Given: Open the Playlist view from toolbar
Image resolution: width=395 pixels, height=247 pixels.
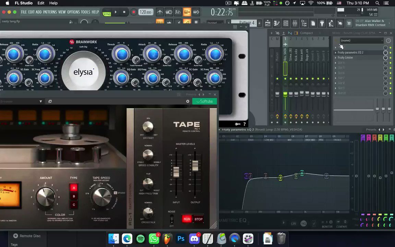Looking at the screenshot, I should click(267, 23).
